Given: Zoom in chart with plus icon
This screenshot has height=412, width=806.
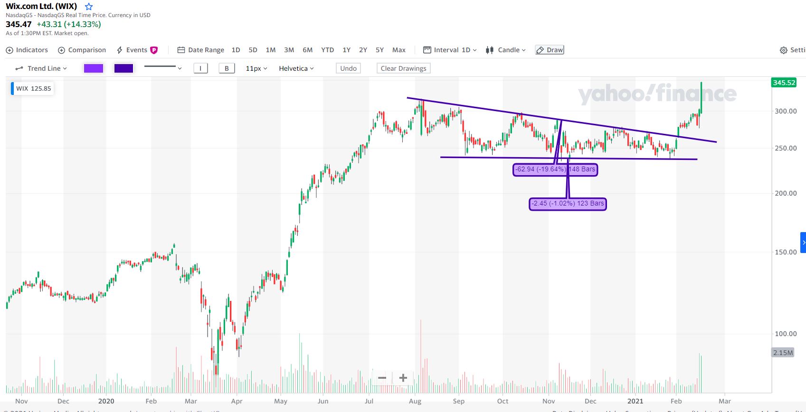Looking at the screenshot, I should click(x=403, y=378).
